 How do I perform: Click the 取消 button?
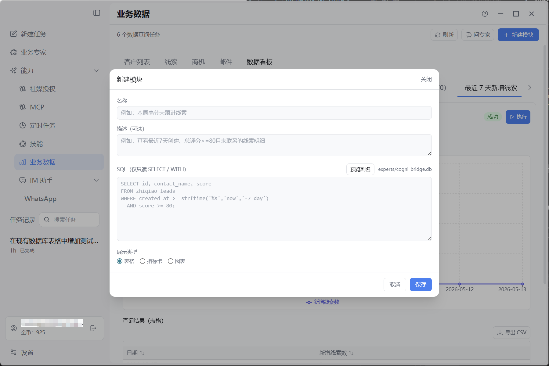tap(395, 285)
